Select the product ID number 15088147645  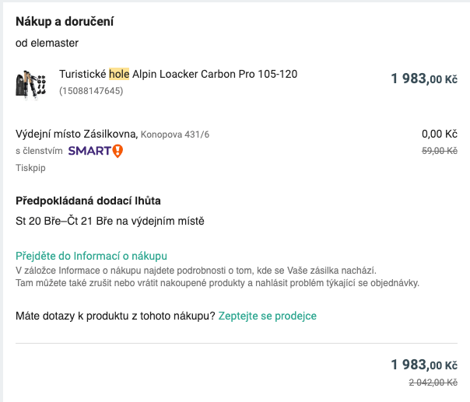point(91,91)
